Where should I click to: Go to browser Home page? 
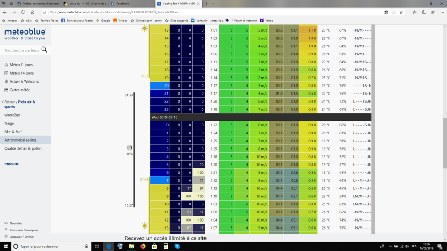33,12
